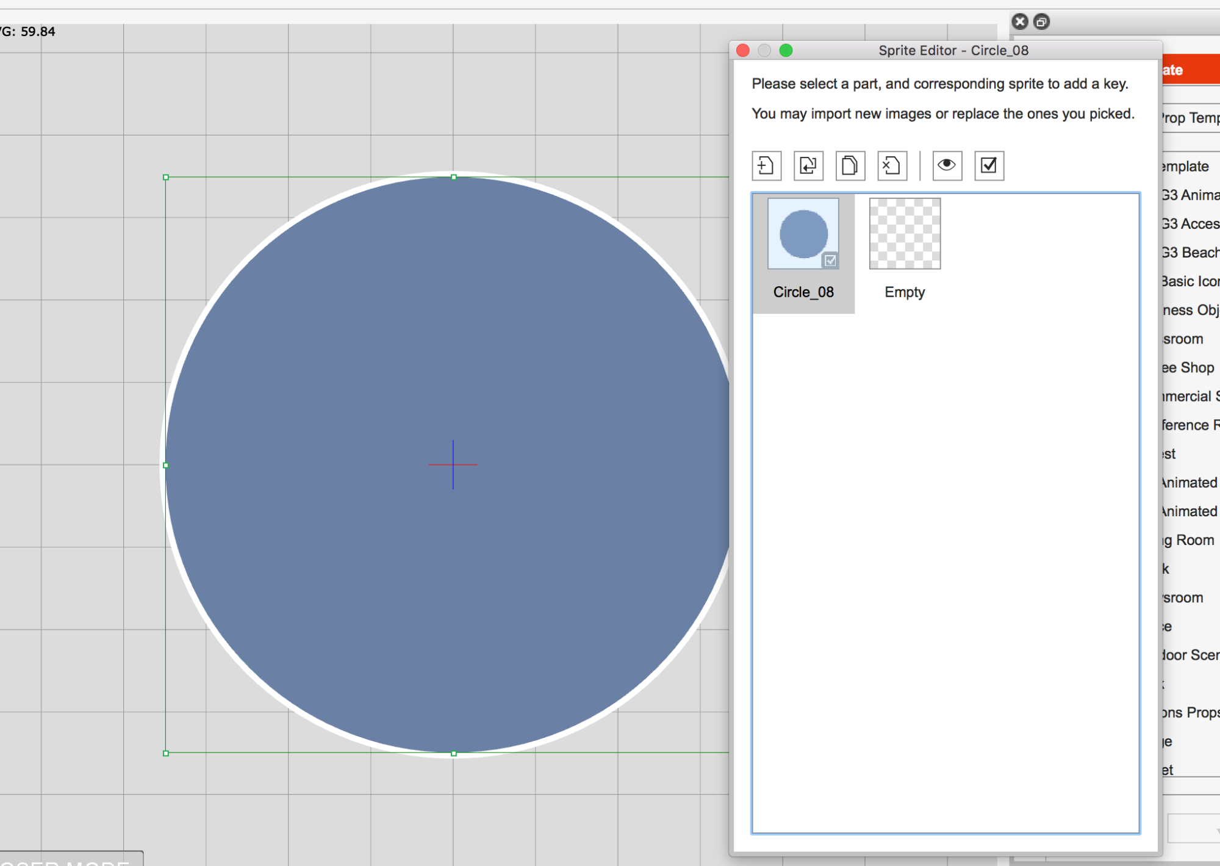Select the 'ference R' row in back panel
This screenshot has height=866, width=1220.
(1191, 425)
